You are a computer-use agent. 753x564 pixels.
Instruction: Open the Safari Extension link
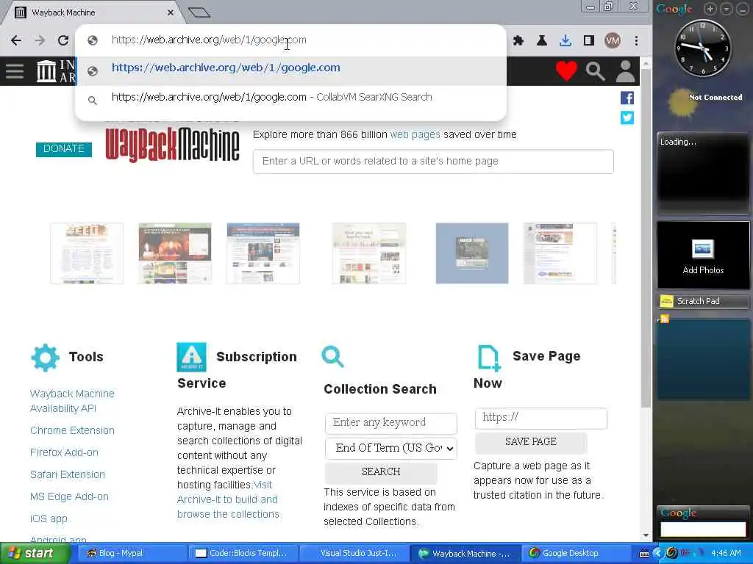pos(67,475)
